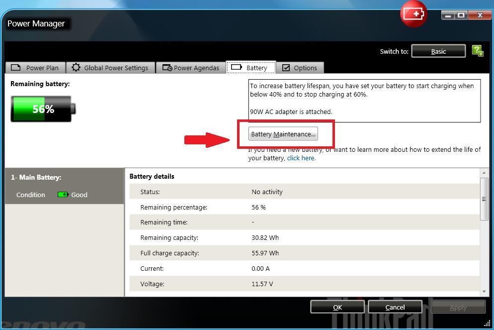494x330 pixels.
Task: Select the Remaining percentage '56 %' value
Action: (258, 207)
